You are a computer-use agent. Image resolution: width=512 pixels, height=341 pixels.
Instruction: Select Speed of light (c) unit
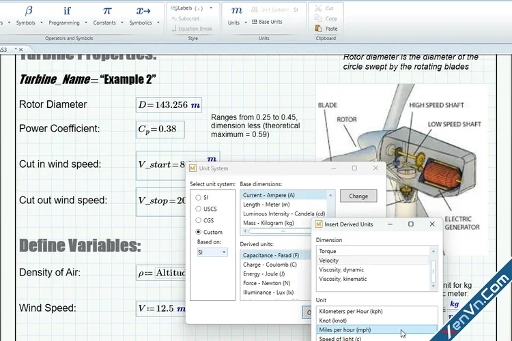click(x=377, y=338)
